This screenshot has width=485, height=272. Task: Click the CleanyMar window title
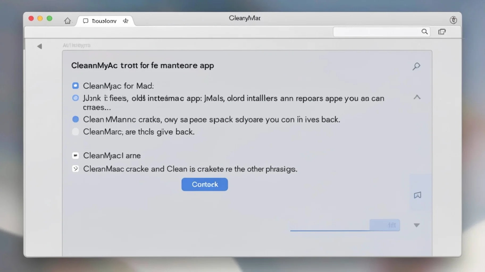pos(245,18)
